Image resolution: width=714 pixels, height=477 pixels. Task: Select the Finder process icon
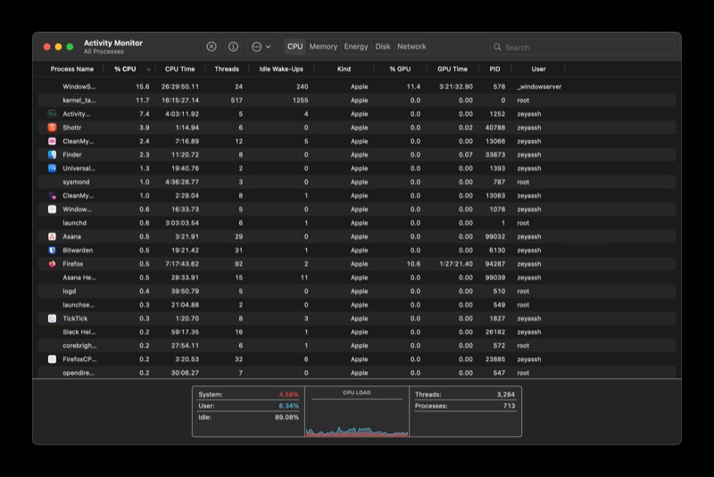[53, 154]
